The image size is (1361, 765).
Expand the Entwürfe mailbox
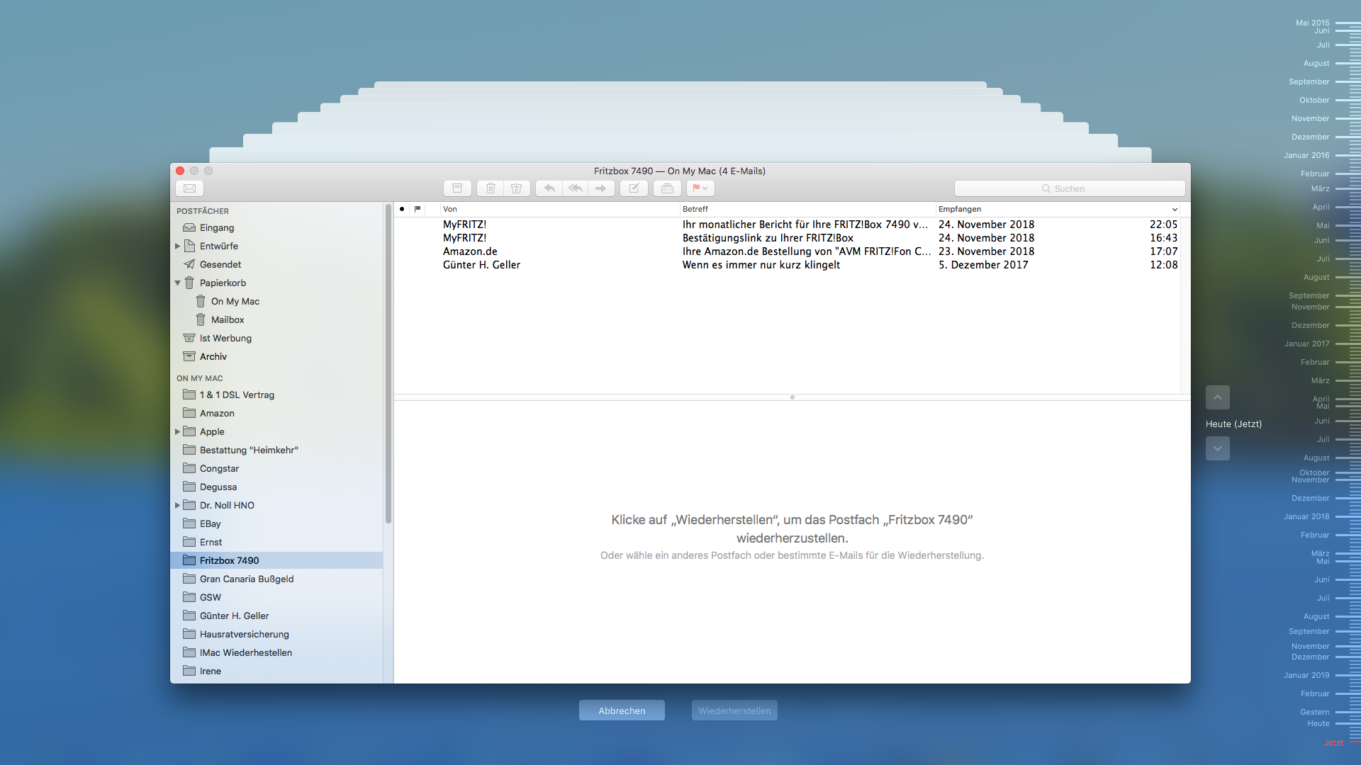tap(177, 246)
